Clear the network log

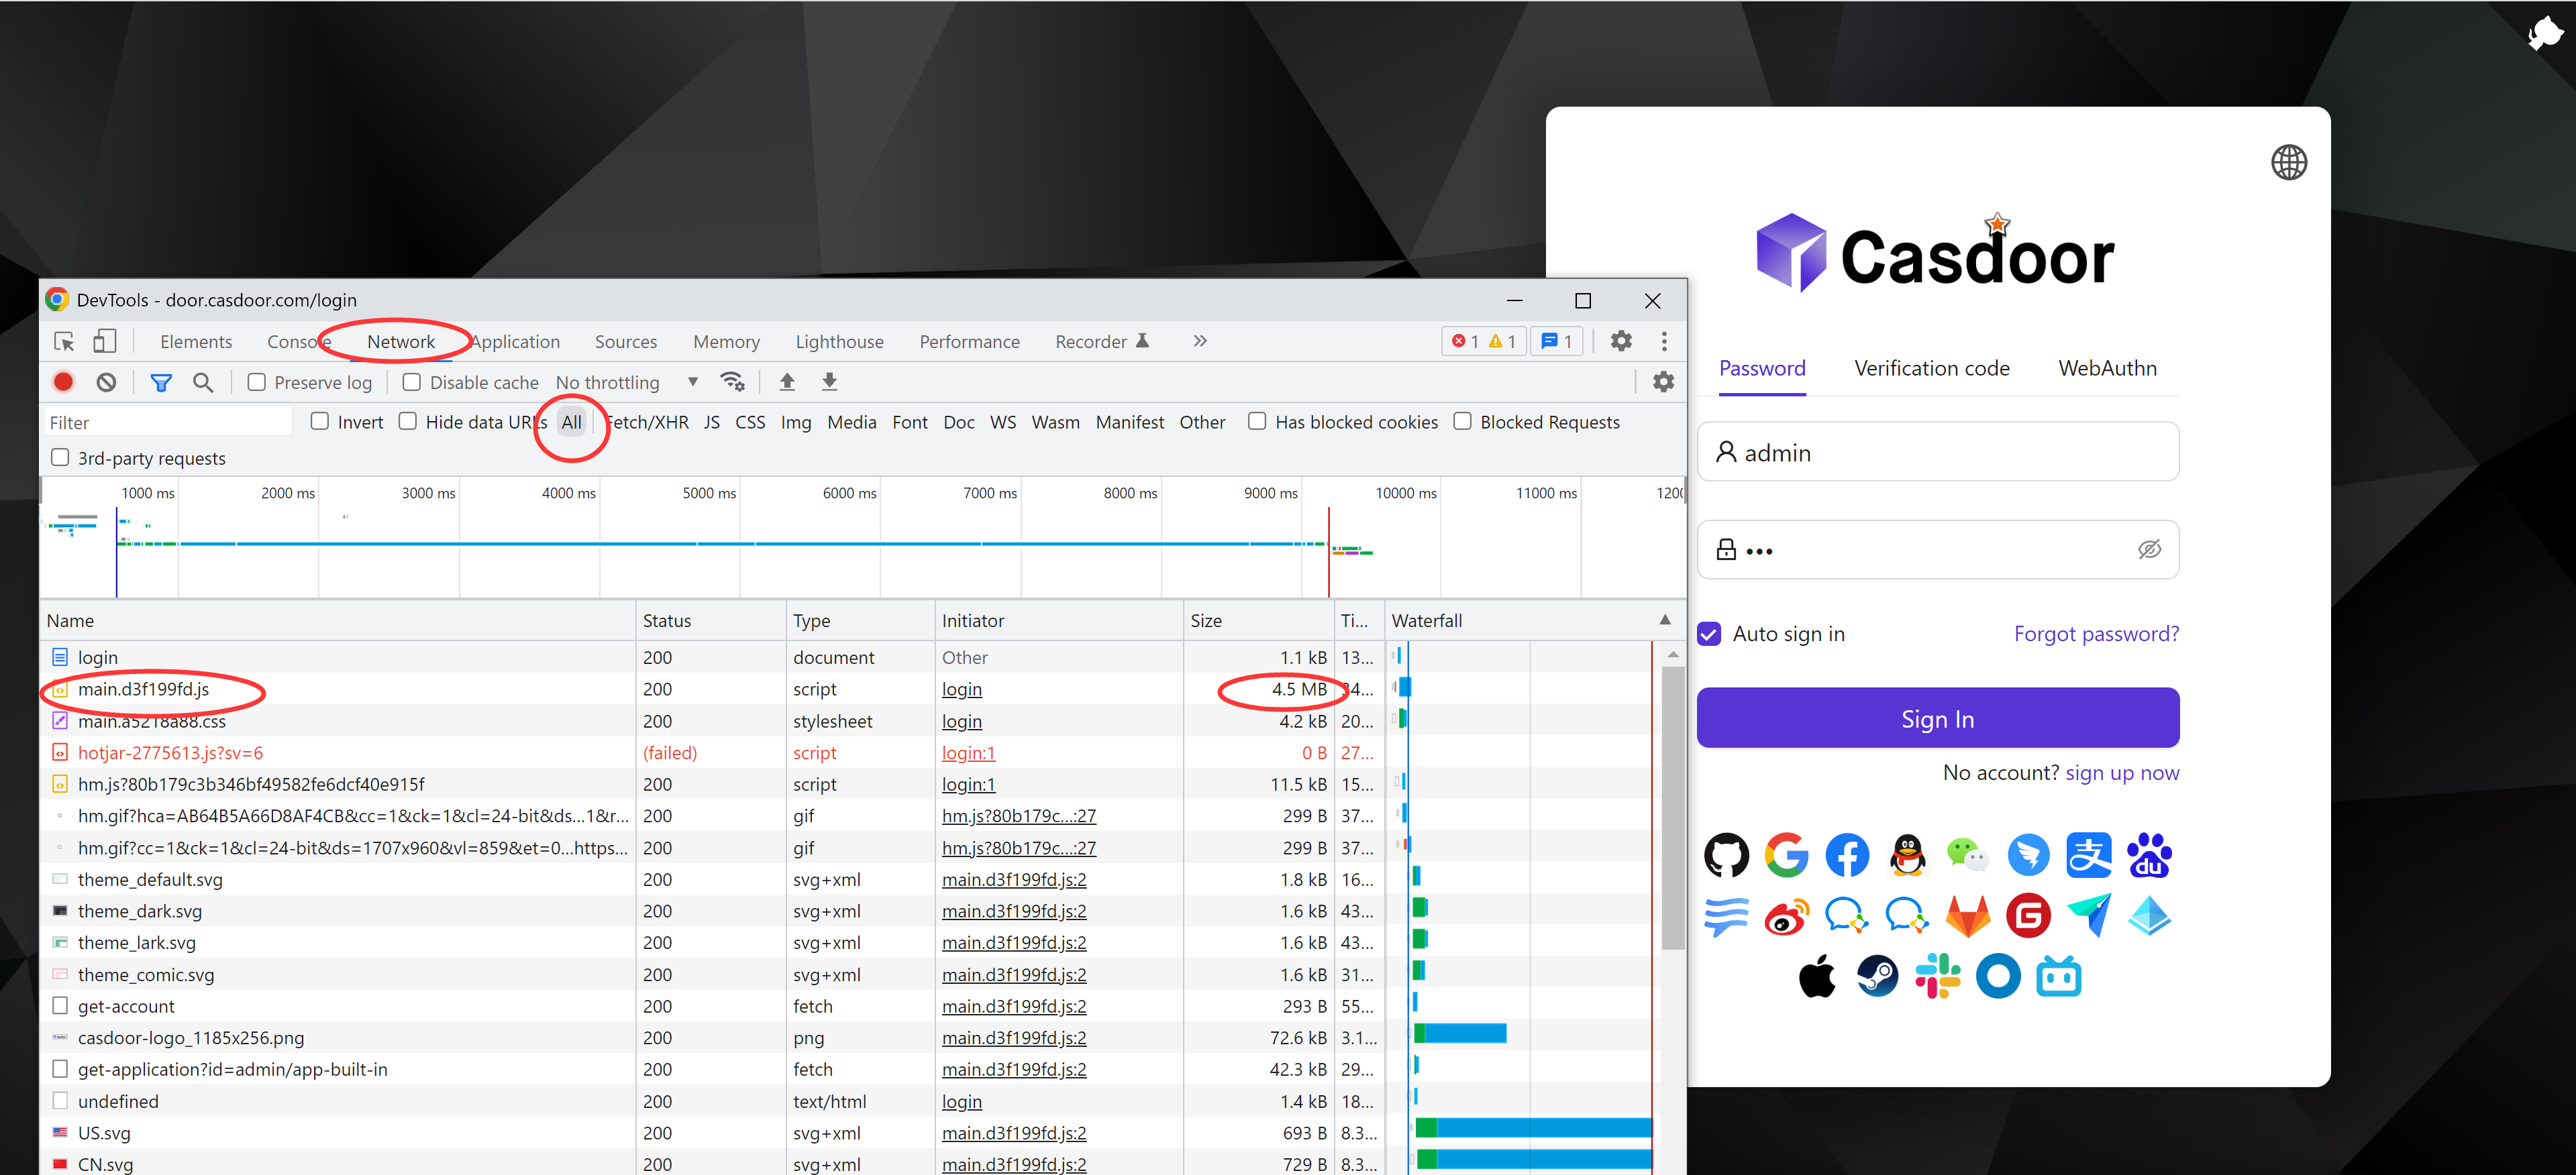[x=106, y=382]
